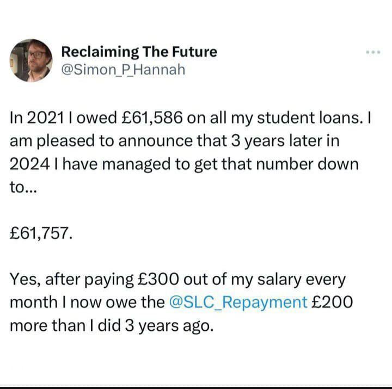Open the Reclaiming The Future profile name
The height and width of the screenshot is (389, 392).
click(x=139, y=52)
